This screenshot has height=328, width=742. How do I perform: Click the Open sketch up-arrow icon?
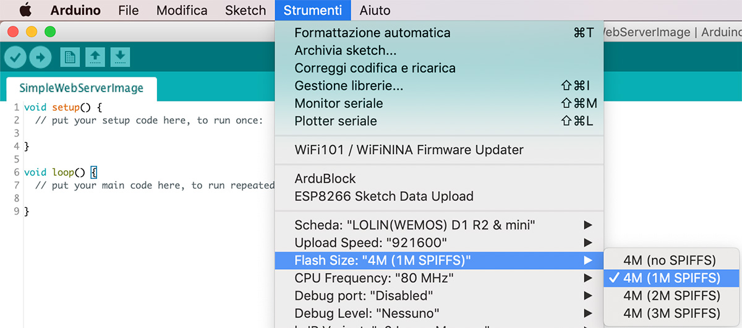point(95,58)
